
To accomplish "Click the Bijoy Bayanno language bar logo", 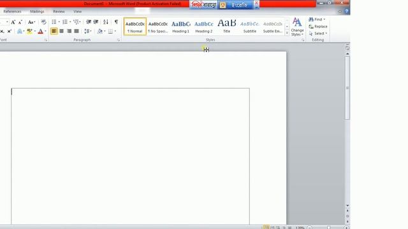I will [x=204, y=5].
